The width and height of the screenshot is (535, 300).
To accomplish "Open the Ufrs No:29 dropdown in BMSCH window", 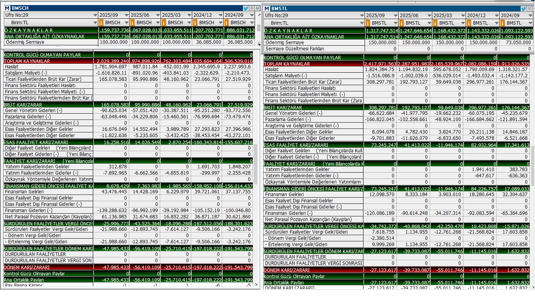I will click(95, 15).
